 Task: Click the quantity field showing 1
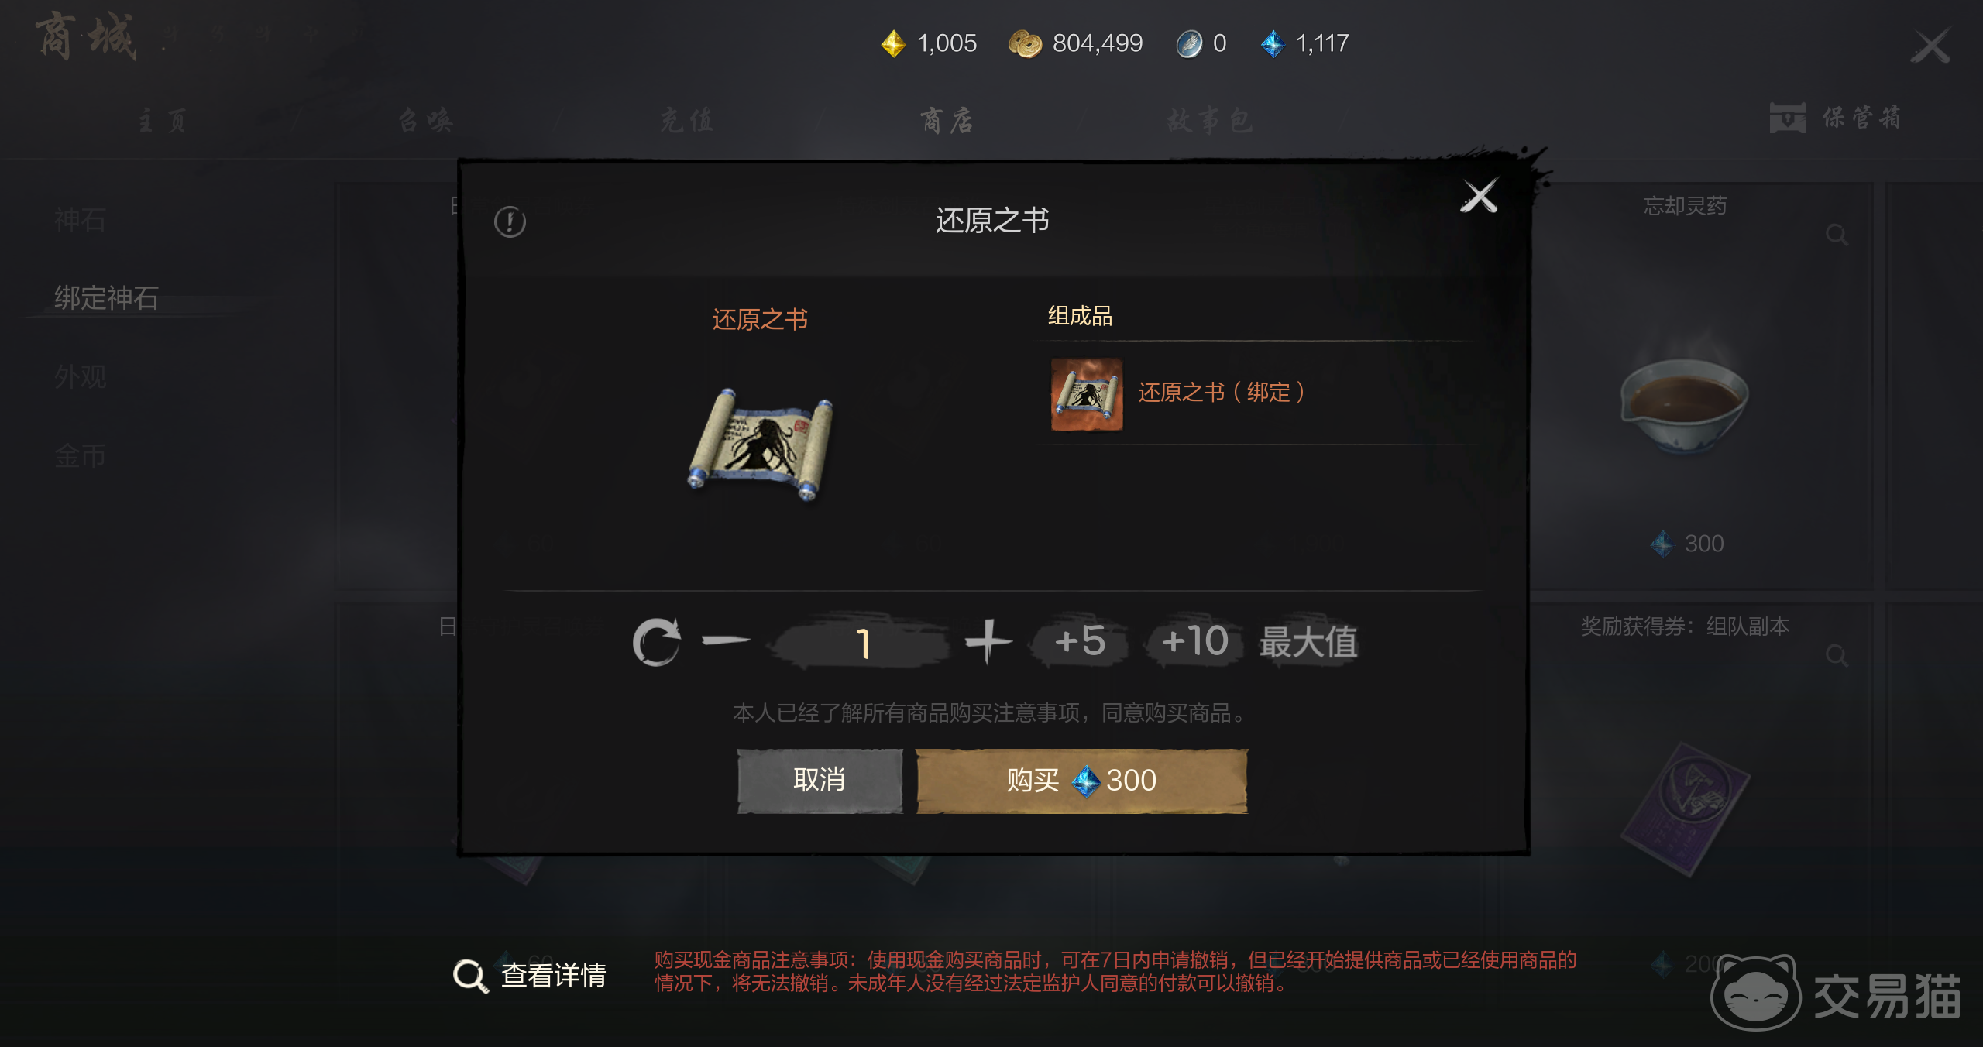tap(862, 642)
